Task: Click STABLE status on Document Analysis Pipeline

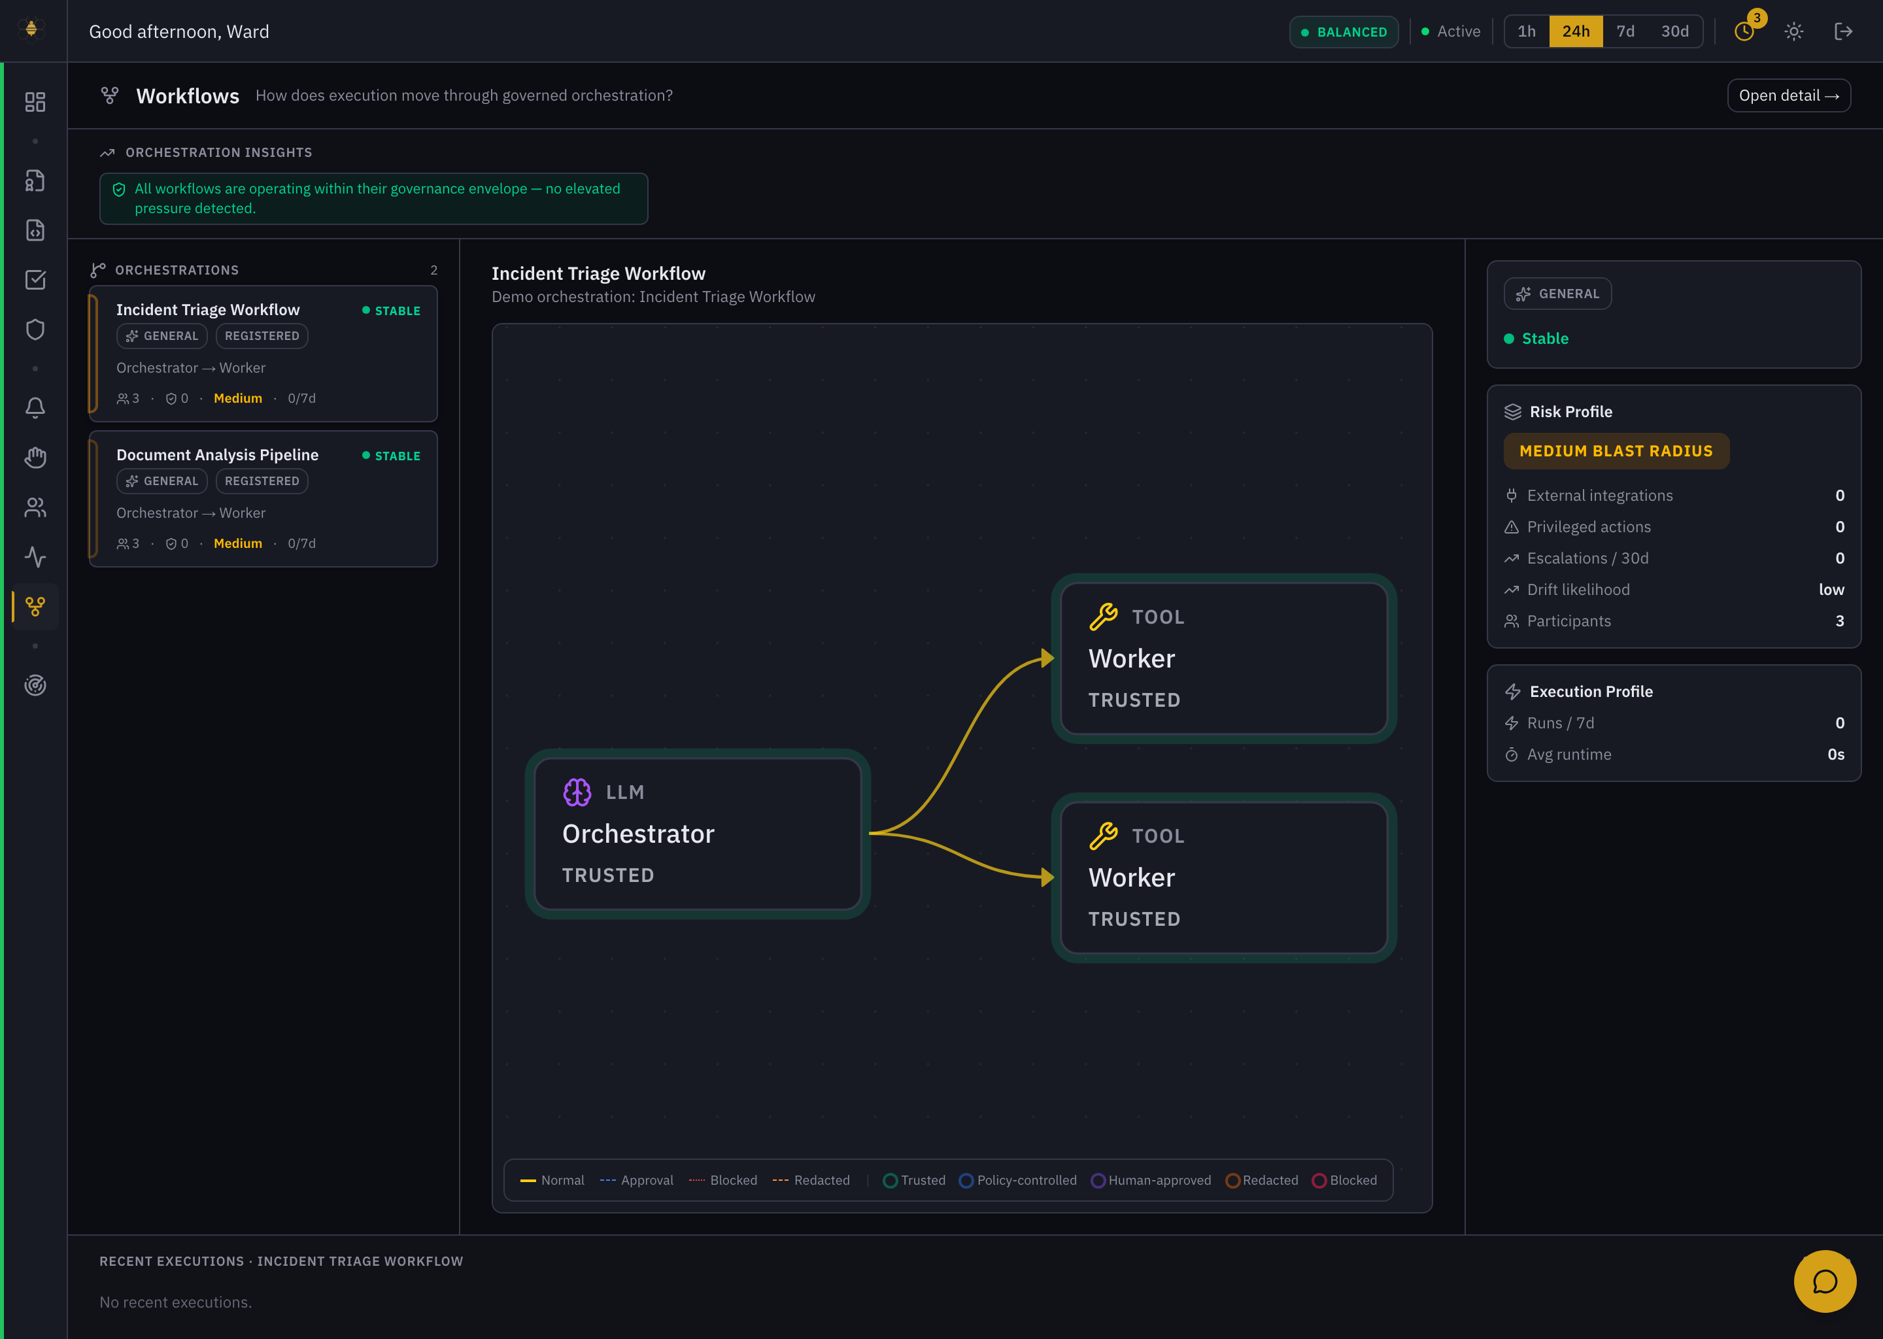Action: pos(391,456)
